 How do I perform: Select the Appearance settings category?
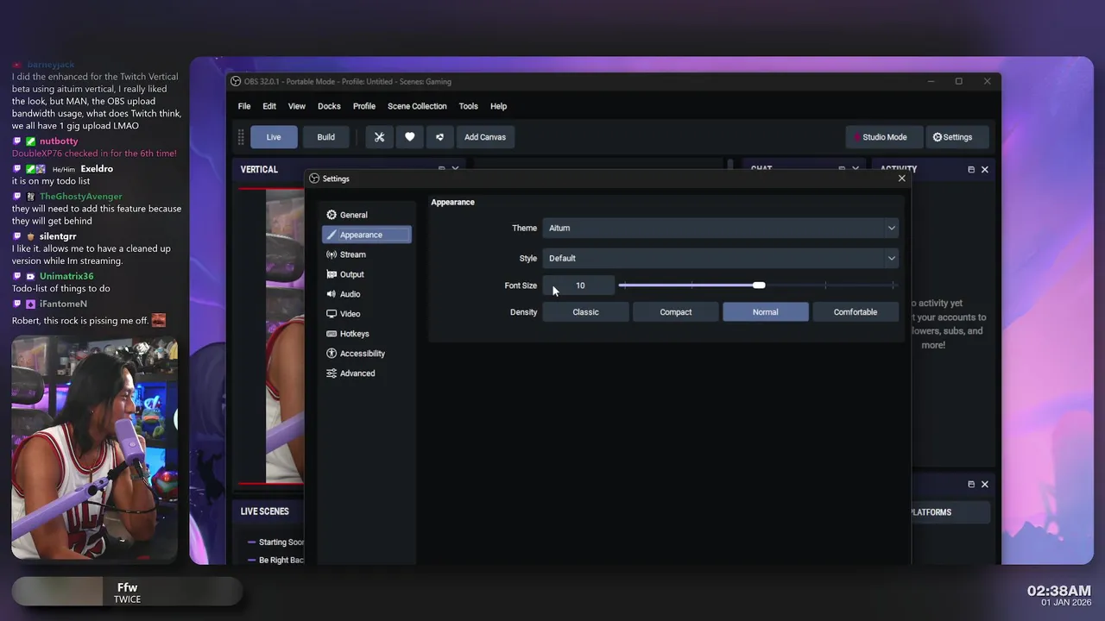[x=366, y=235]
